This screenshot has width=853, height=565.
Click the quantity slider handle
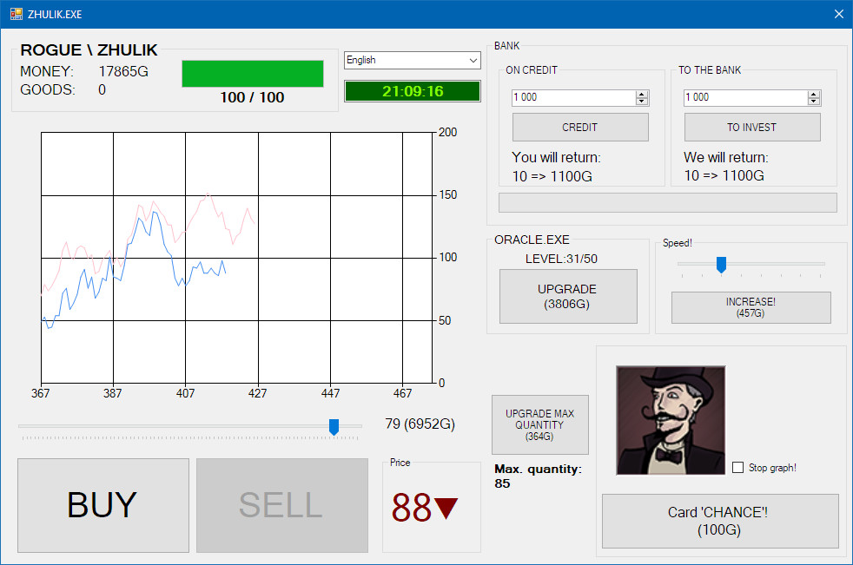pyautogui.click(x=334, y=427)
